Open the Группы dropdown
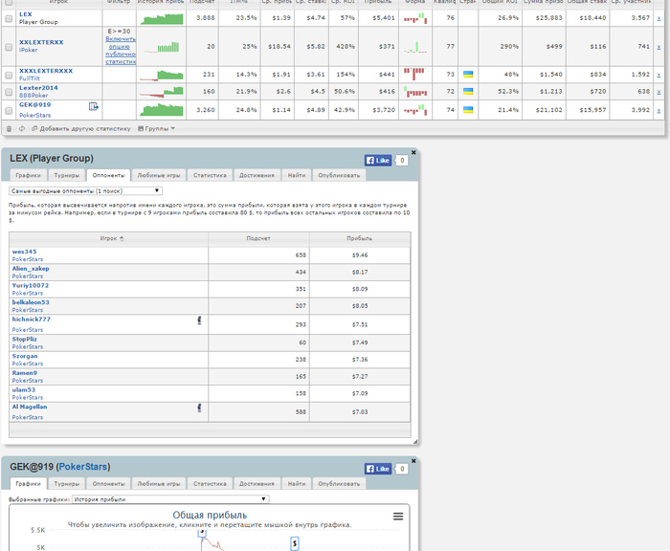 156,128
